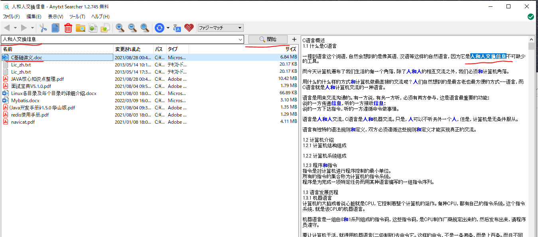Click PDF icon of Java开发手册 file
This screenshot has width=538, height=237.
[6, 107]
